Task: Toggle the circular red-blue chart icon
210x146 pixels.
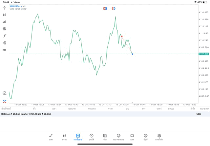Action: (114, 8)
